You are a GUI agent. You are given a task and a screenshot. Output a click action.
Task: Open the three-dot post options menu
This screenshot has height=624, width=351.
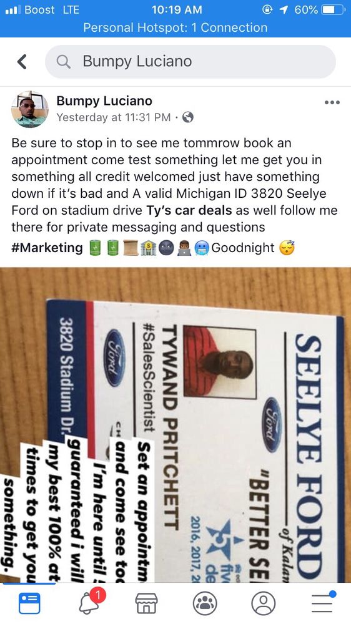(x=332, y=102)
